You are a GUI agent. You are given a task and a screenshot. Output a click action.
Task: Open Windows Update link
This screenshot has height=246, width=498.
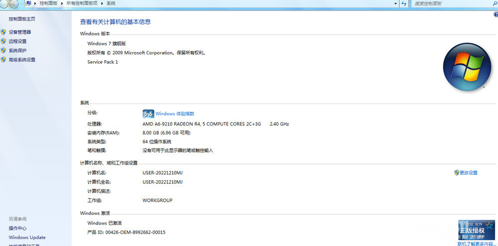coord(27,238)
